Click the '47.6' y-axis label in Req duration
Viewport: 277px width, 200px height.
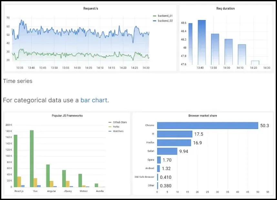(x=184, y=64)
